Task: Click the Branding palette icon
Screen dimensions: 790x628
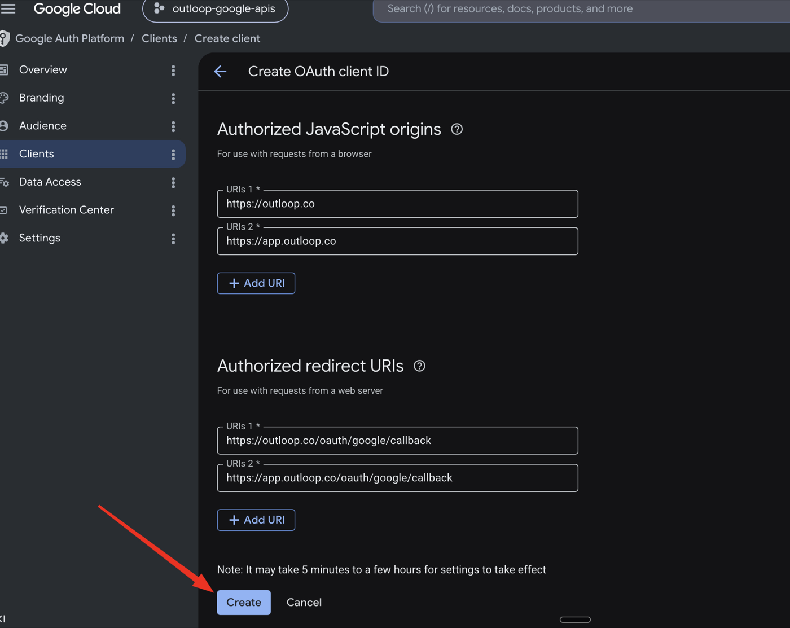Action: tap(4, 98)
